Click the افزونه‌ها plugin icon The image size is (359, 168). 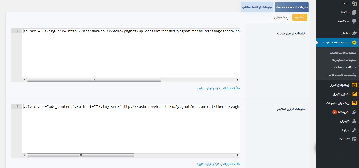coord(354,112)
